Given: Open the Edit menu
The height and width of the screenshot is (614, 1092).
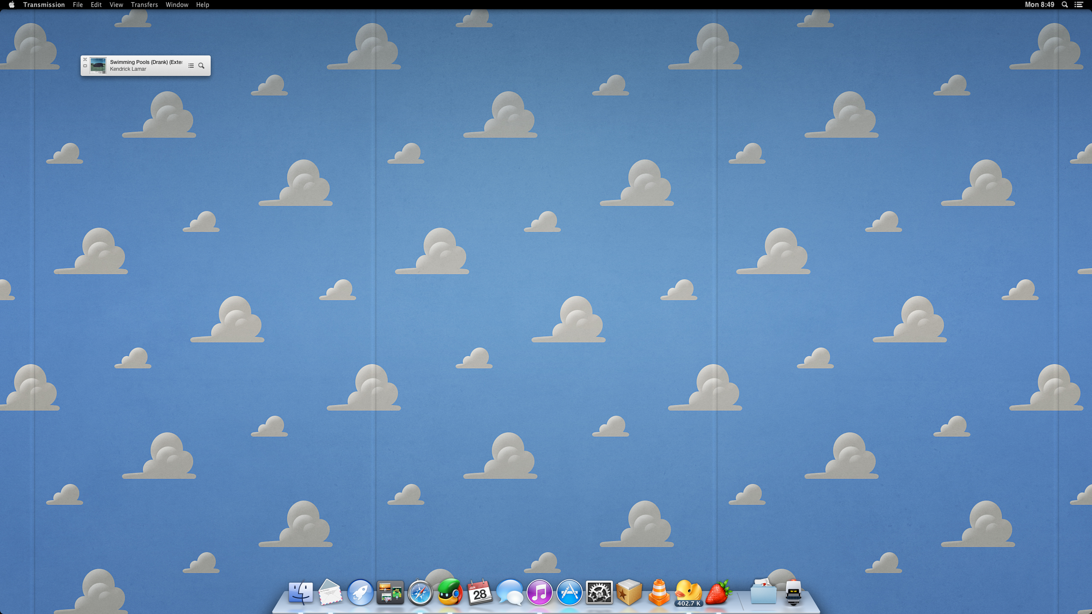Looking at the screenshot, I should [96, 5].
